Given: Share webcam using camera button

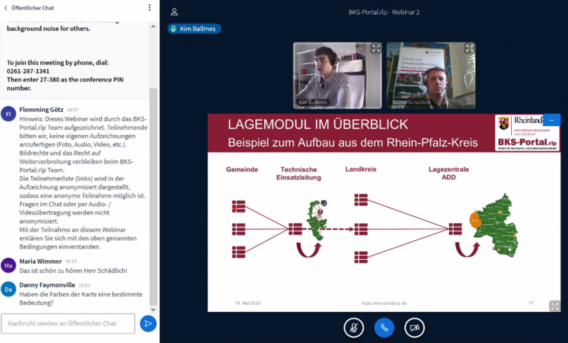Looking at the screenshot, I should point(415,327).
